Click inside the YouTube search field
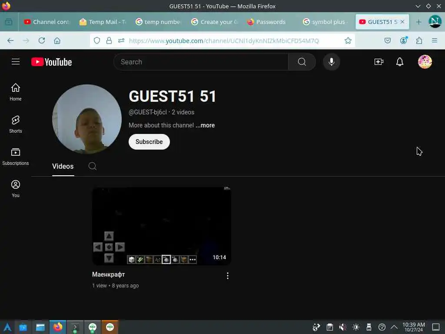This screenshot has height=334, width=445. click(x=201, y=62)
